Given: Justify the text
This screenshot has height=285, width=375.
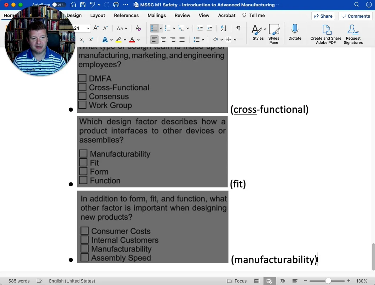Looking at the screenshot, I should [182, 40].
